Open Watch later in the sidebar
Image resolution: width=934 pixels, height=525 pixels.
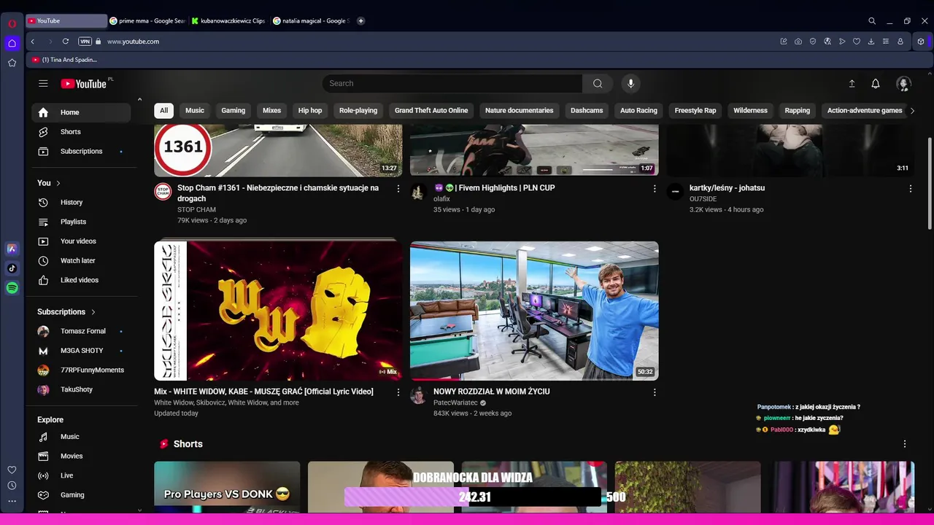tap(81, 261)
